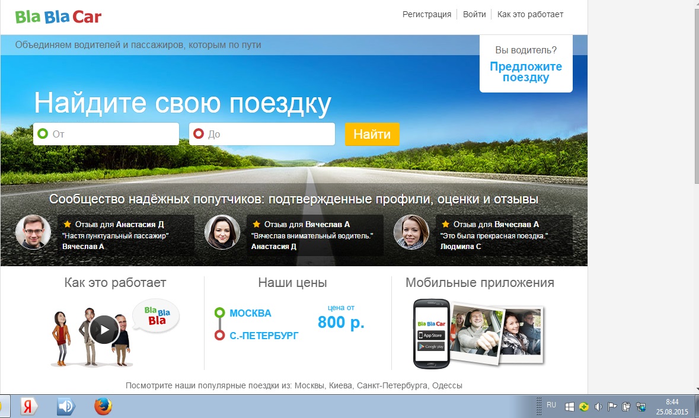The width and height of the screenshot is (699, 418).
Task: Click the До destination input field
Action: point(261,133)
